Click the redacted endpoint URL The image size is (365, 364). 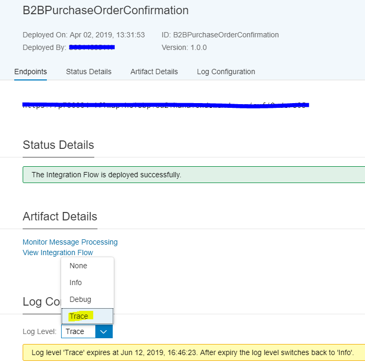point(165,105)
